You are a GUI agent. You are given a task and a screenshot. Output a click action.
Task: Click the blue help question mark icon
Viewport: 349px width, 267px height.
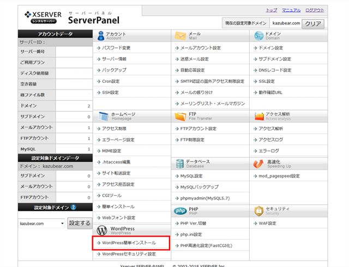point(73,207)
